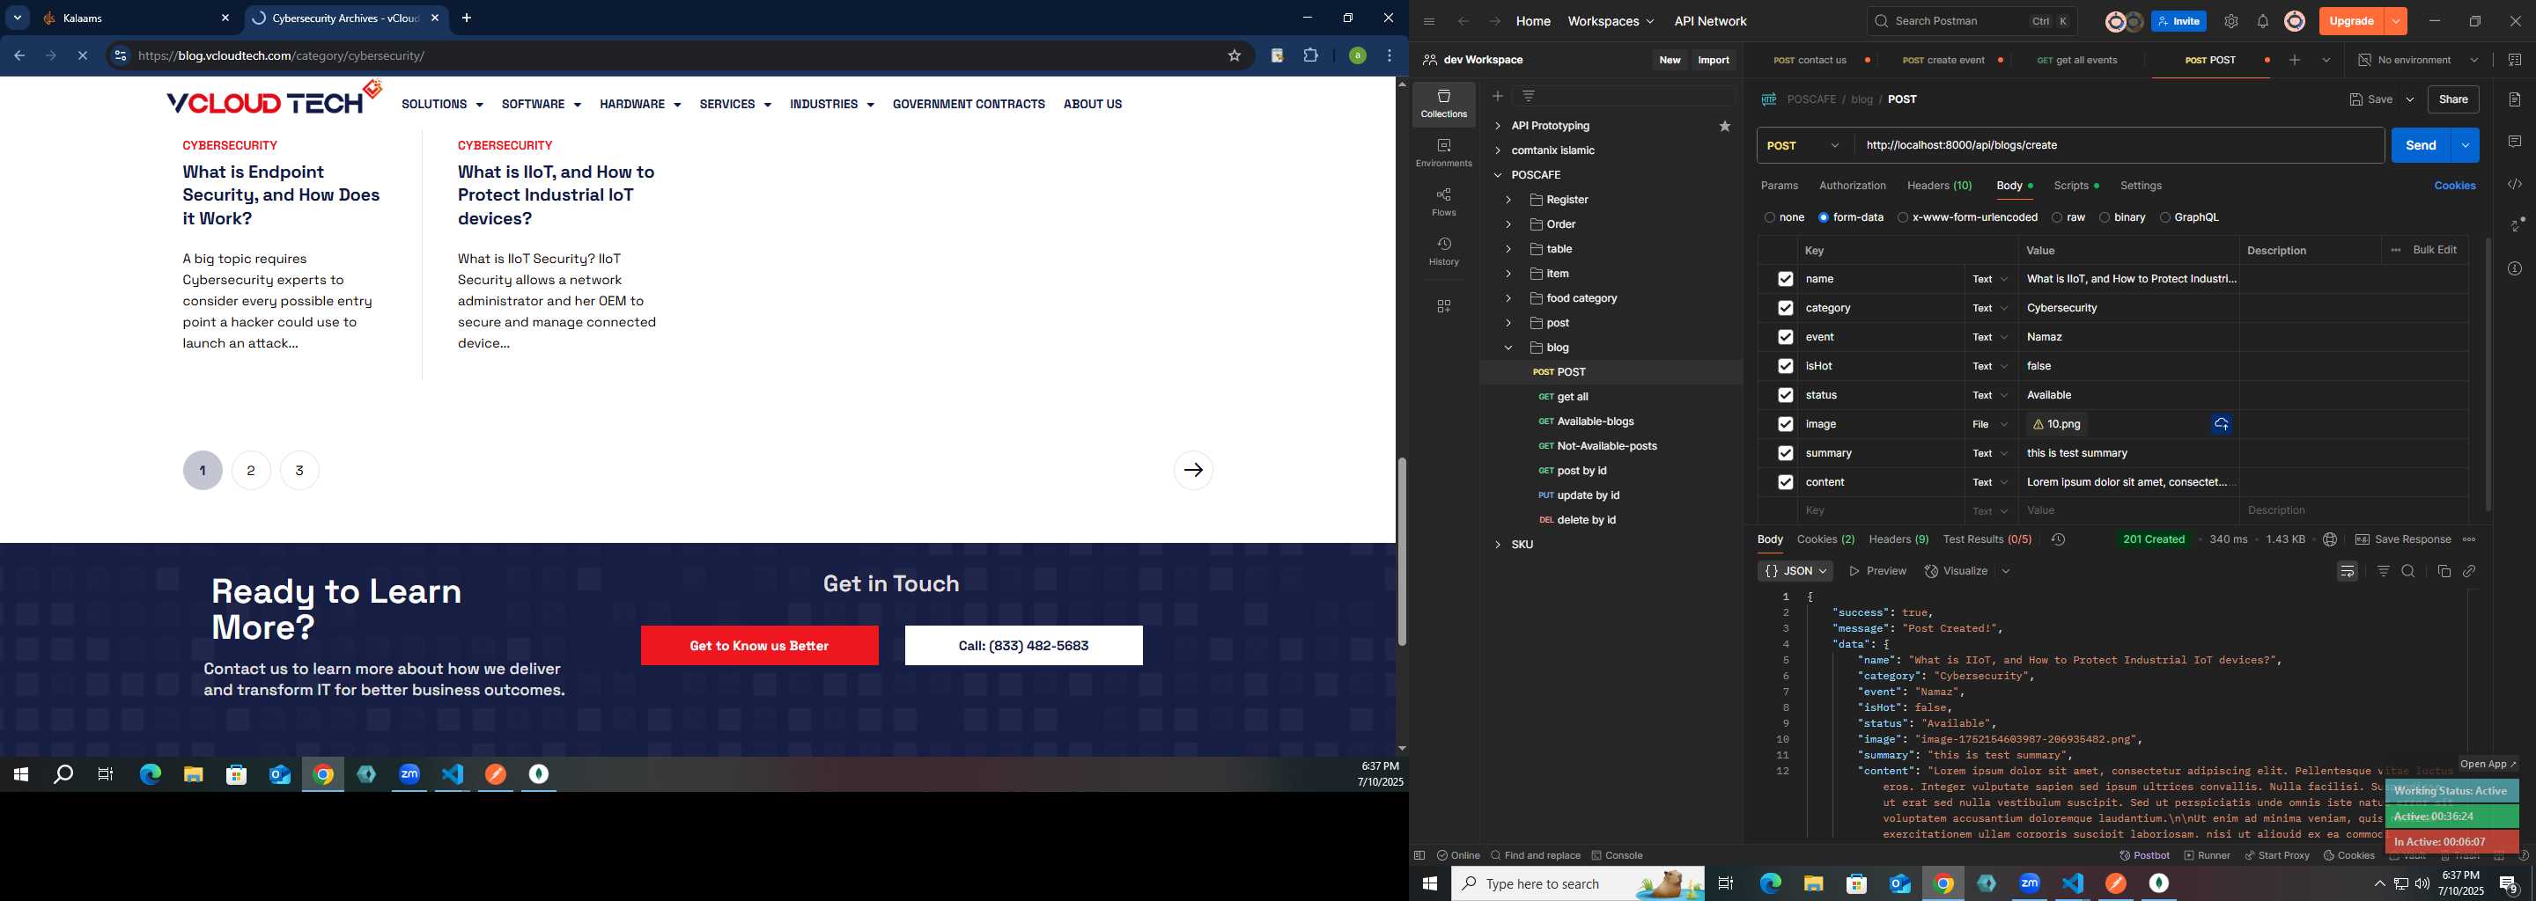Image resolution: width=2536 pixels, height=901 pixels.
Task: Open the History sidebar panel
Action: point(1443,252)
